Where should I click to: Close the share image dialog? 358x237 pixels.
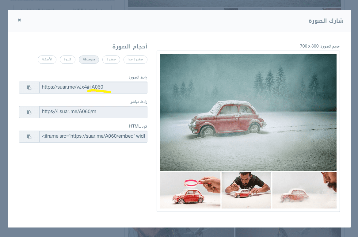[x=19, y=20]
